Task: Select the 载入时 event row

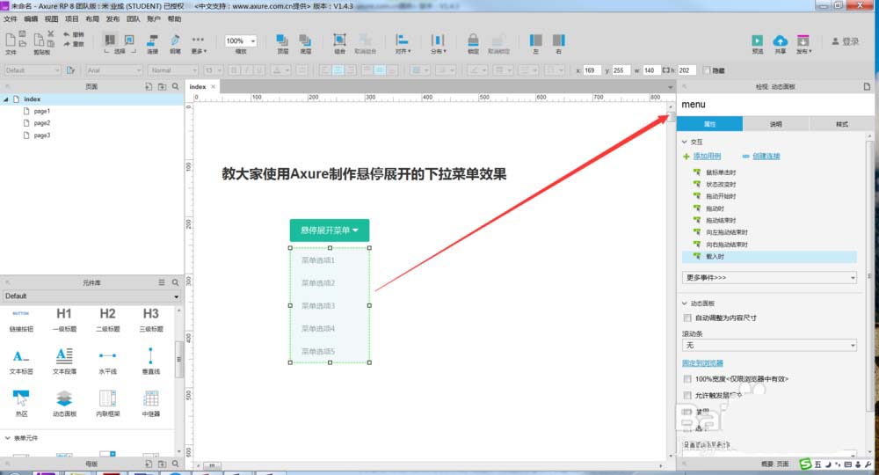Action: point(769,256)
